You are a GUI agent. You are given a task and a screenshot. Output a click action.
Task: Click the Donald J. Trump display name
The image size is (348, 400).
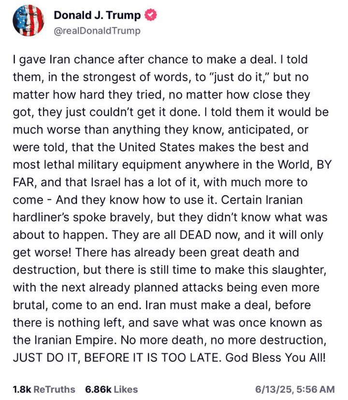pos(97,15)
